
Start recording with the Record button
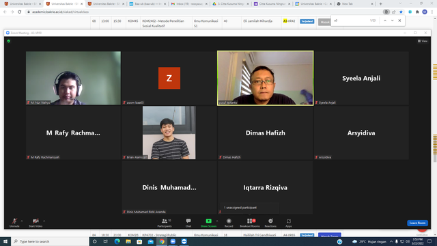click(229, 223)
